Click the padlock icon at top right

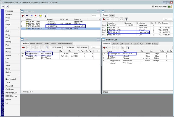(x=172, y=7)
